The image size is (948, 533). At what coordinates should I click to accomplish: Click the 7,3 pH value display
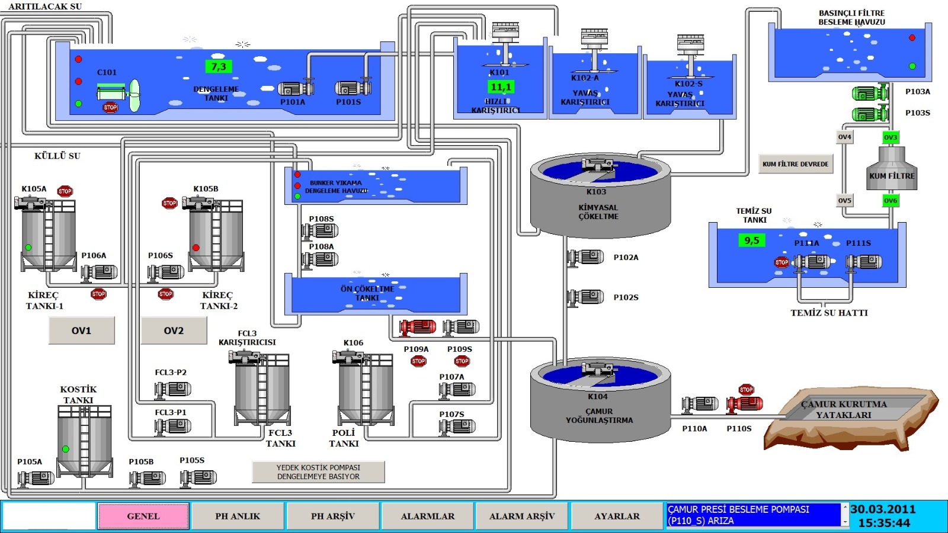click(219, 67)
